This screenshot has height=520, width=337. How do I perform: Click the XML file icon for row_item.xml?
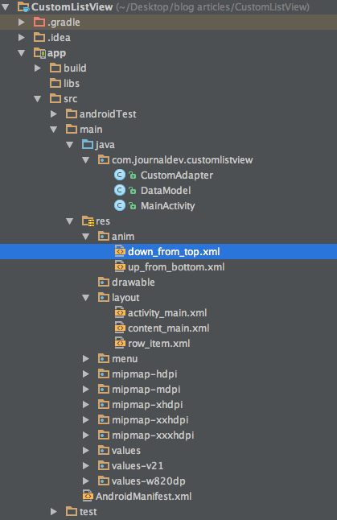pyautogui.click(x=120, y=343)
